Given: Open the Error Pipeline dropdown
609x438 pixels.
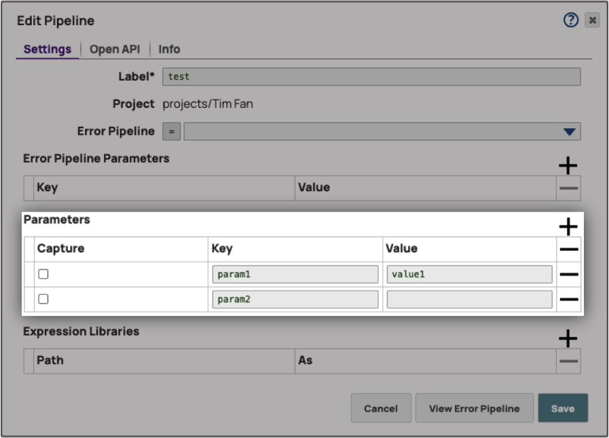Looking at the screenshot, I should (x=569, y=132).
